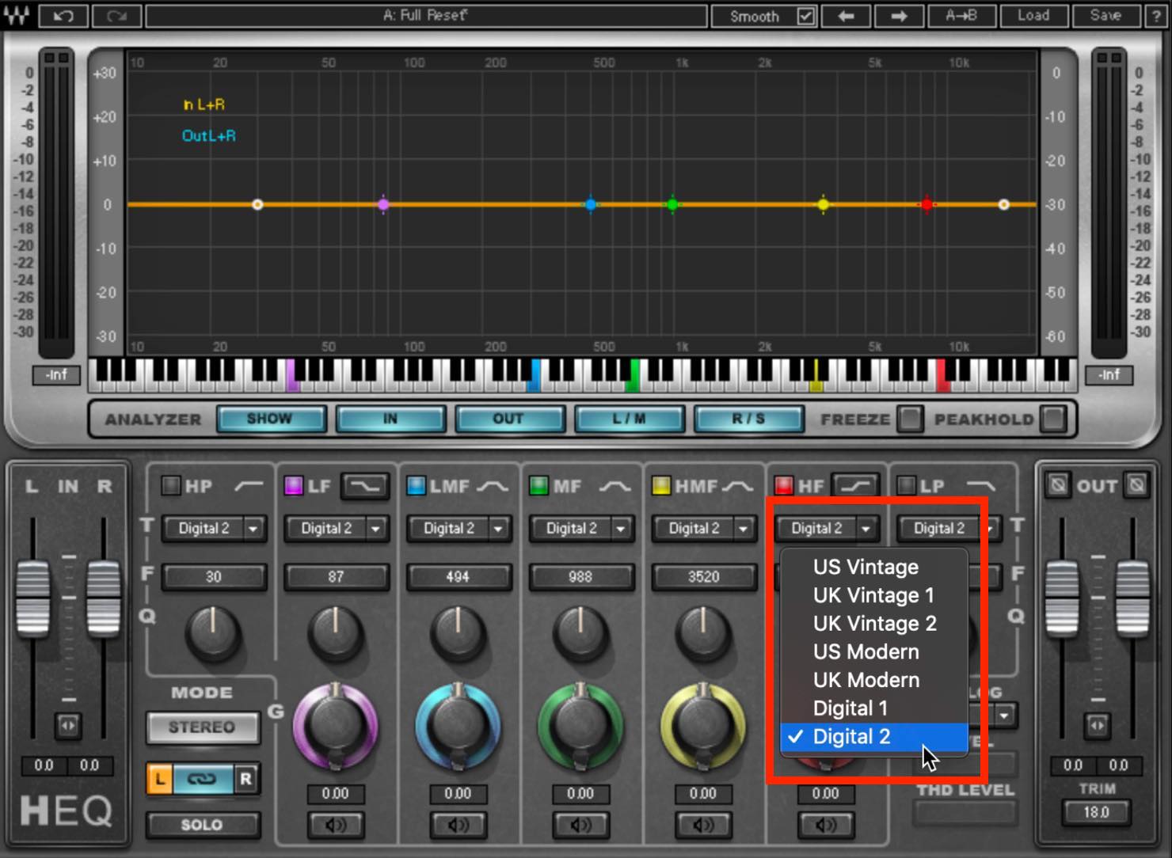
Task: Click the analyzer SHOW button
Action: [270, 419]
